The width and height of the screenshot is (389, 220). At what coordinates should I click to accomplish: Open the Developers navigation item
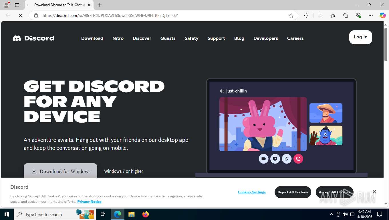[265, 38]
